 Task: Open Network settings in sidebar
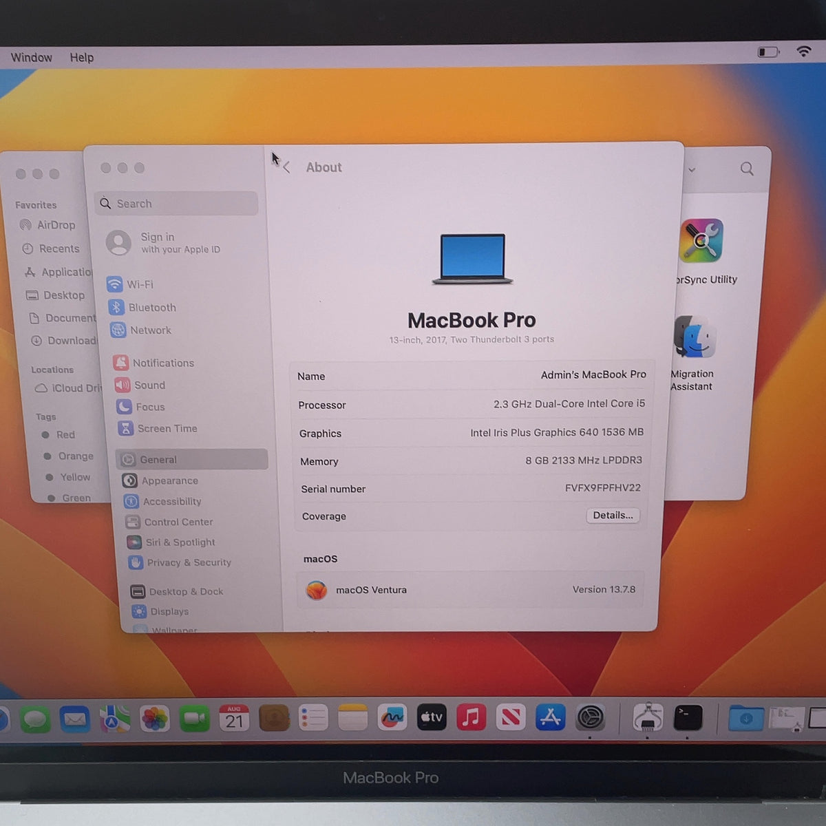[x=140, y=330]
